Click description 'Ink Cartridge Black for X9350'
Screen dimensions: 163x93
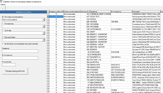(146, 52)
